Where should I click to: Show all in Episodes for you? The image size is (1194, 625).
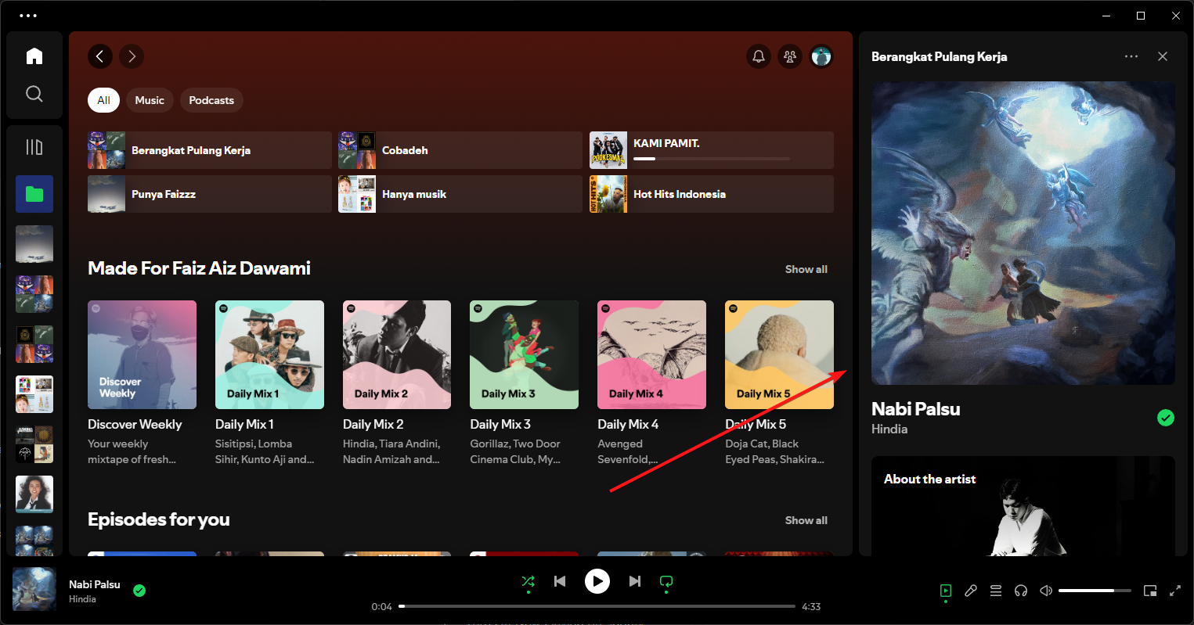(x=806, y=520)
